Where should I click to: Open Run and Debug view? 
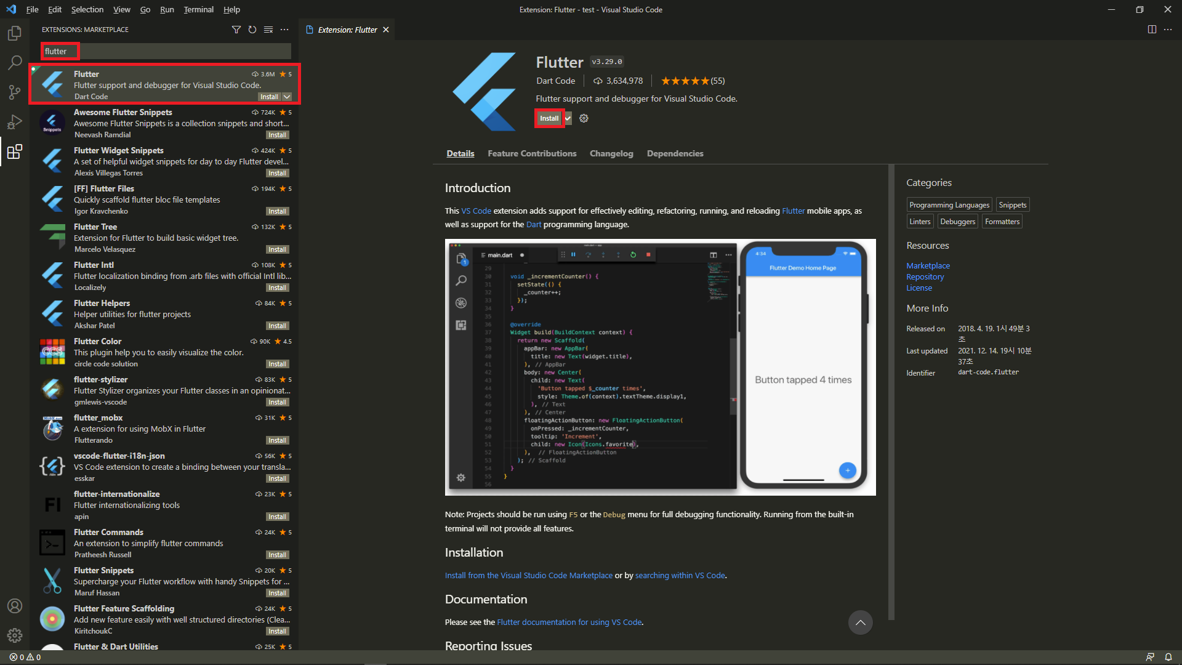click(x=15, y=122)
